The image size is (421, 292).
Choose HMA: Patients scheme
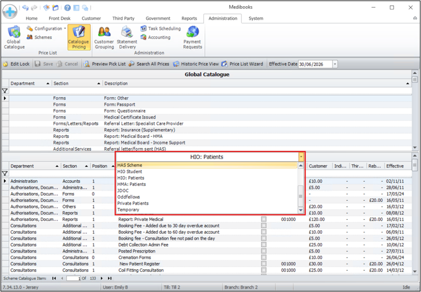click(x=207, y=184)
